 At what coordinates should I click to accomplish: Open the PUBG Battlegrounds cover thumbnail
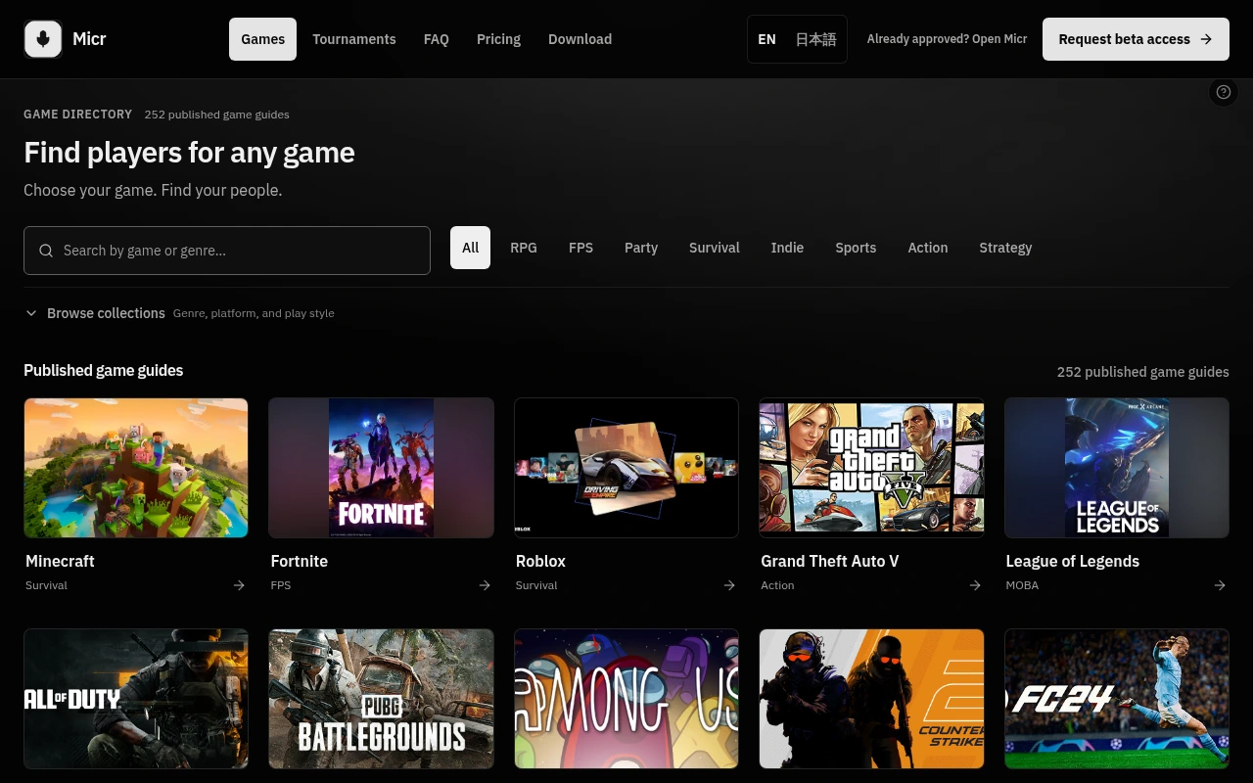tap(381, 699)
